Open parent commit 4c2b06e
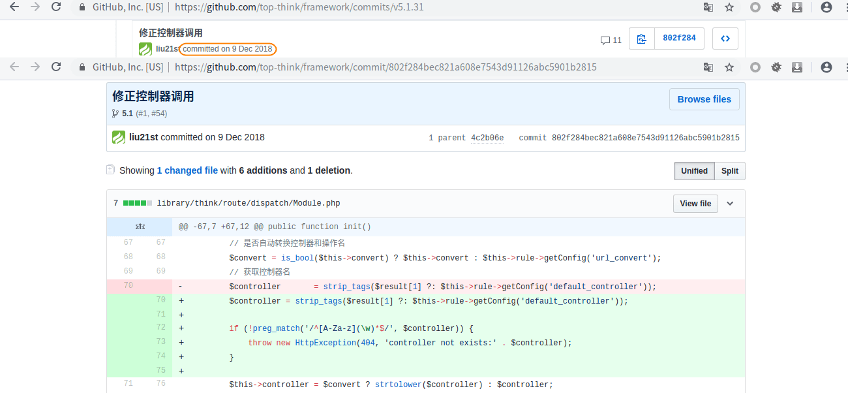Viewport: 848px width, 393px height. pos(487,138)
